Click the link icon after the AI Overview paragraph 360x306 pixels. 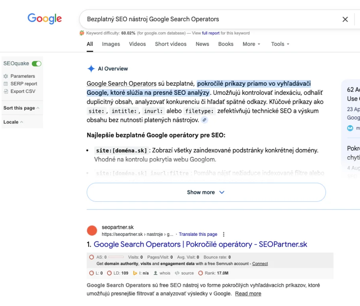pyautogui.click(x=204, y=120)
